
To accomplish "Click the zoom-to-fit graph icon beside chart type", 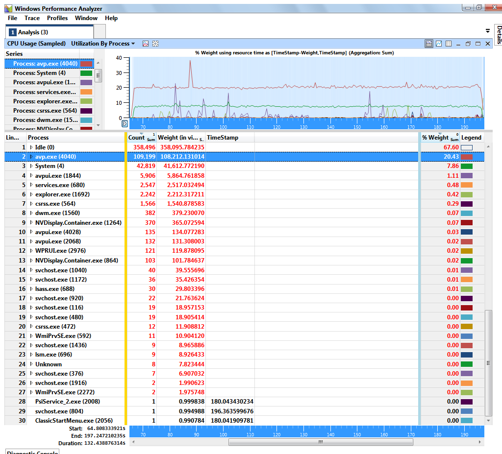I will (x=155, y=44).
